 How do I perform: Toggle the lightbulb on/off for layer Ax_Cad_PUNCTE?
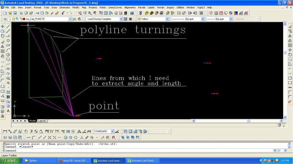(10, 19)
